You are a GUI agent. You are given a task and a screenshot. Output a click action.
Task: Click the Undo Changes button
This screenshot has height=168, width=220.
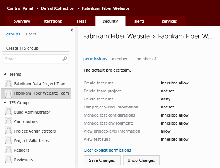coord(141,160)
